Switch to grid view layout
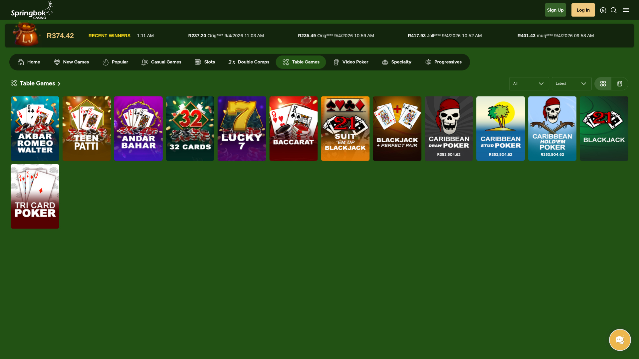The image size is (639, 359). [x=603, y=84]
